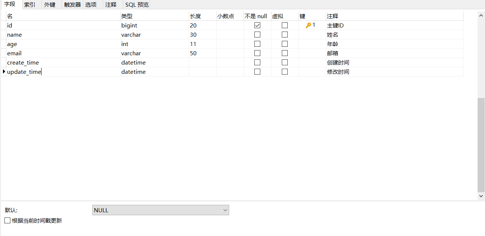The image size is (485, 236).
Task: Click the scrollbar up arrow
Action: (481, 15)
